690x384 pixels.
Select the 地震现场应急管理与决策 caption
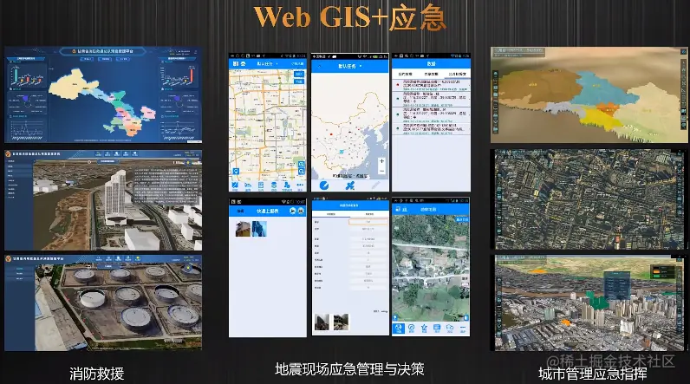[x=349, y=369]
